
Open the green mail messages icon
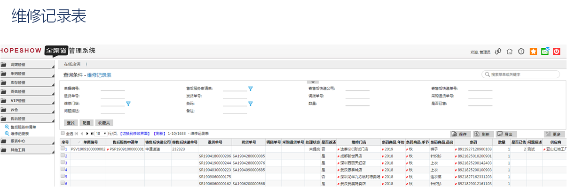[545, 52]
